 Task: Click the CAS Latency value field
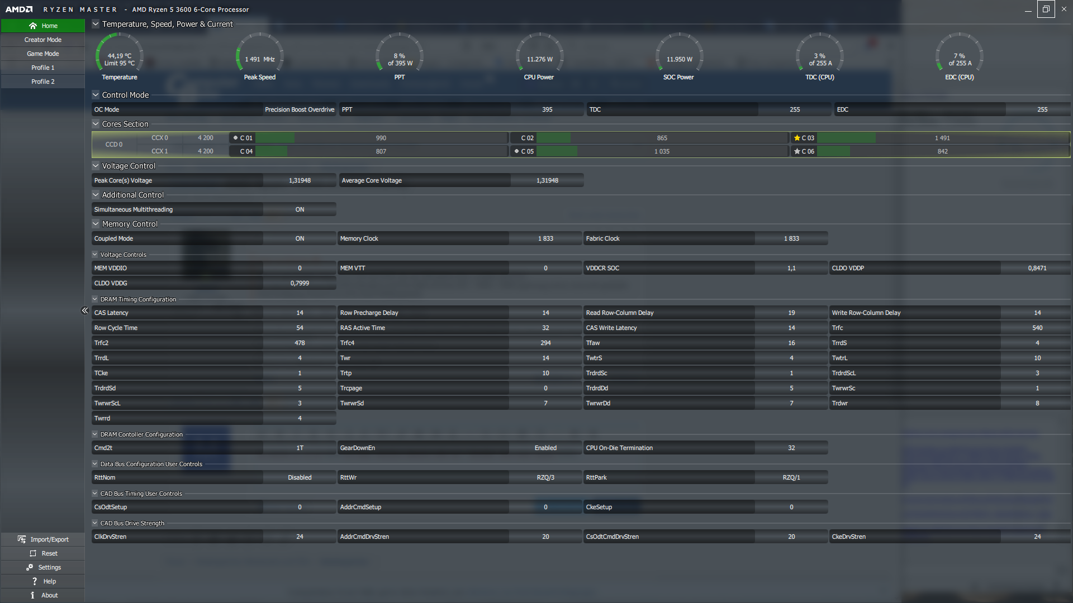[300, 313]
